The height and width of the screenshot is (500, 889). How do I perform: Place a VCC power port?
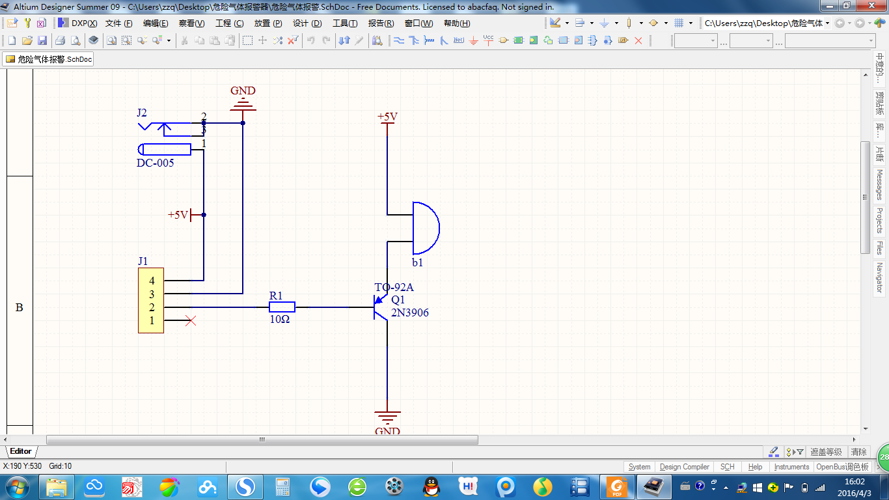pyautogui.click(x=488, y=40)
